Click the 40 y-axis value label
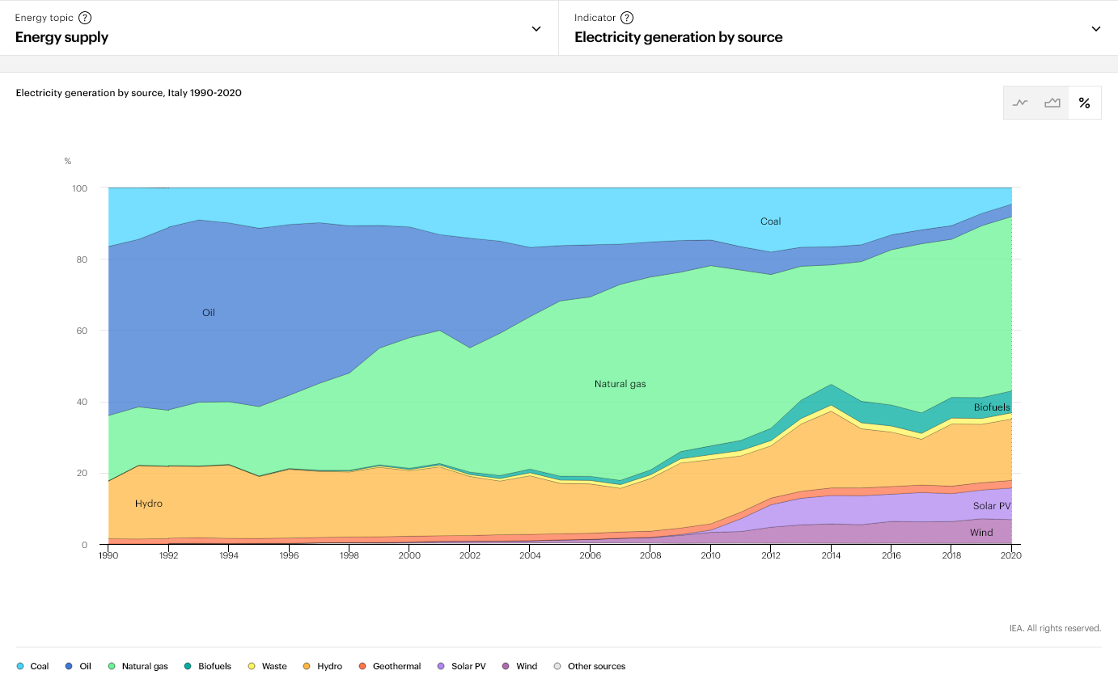This screenshot has width=1118, height=679. 82,403
